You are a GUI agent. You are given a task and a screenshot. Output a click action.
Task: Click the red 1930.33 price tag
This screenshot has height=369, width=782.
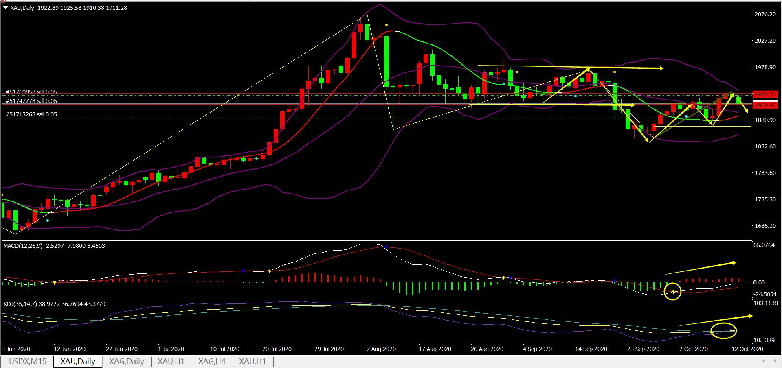click(765, 94)
